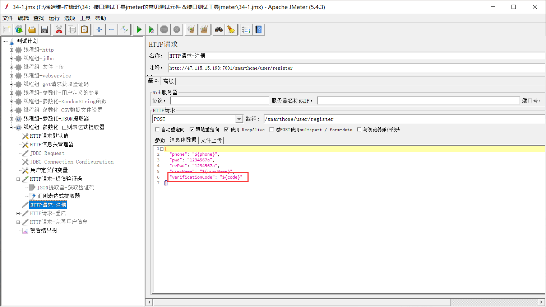This screenshot has height=307, width=546.
Task: Open the 帮助 menu
Action: pos(101,18)
